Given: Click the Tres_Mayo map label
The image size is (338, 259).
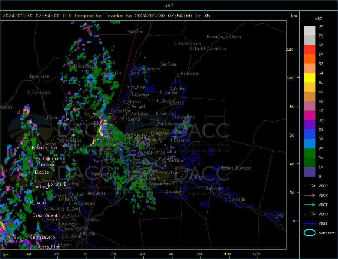Looking at the screenshot, I should [x=136, y=87].
